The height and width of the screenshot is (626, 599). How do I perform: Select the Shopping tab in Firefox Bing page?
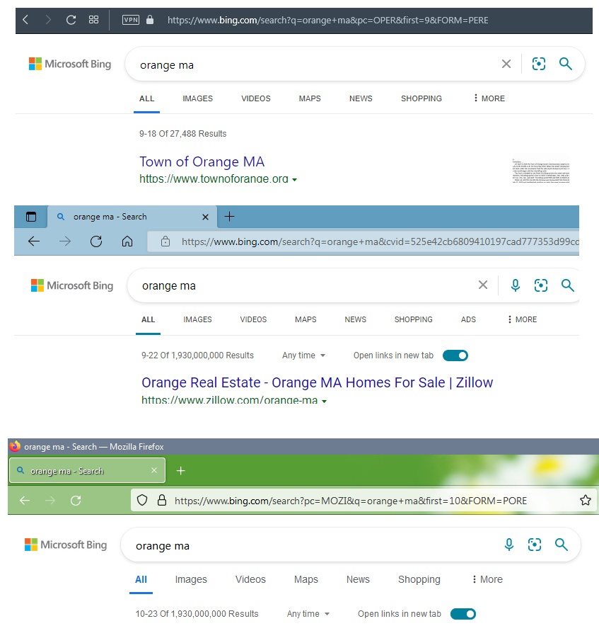pos(419,579)
